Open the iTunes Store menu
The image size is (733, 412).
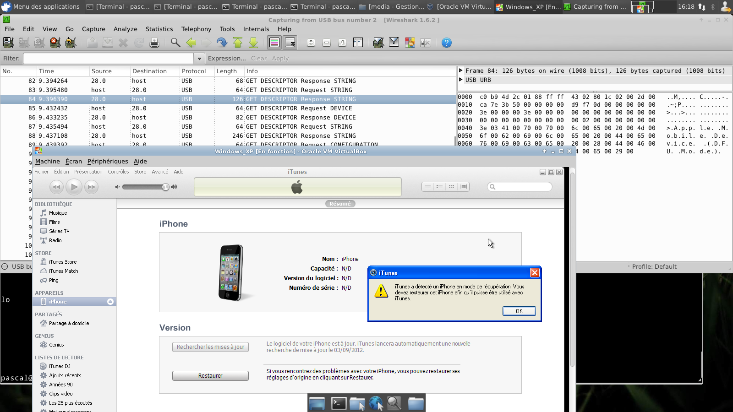[x=140, y=172]
